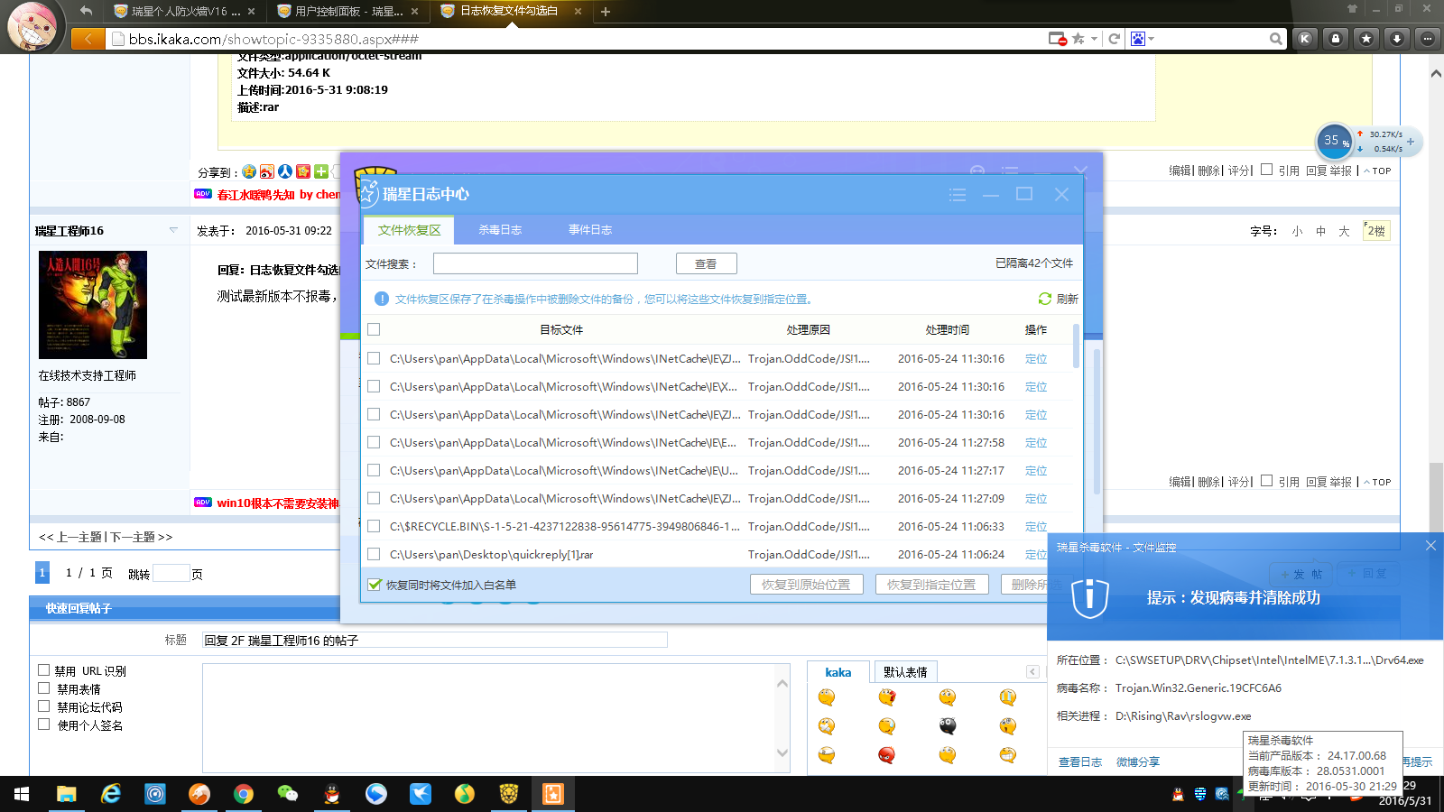Click the undo arrow beside the tabs
The image size is (1444, 812).
tap(86, 11)
